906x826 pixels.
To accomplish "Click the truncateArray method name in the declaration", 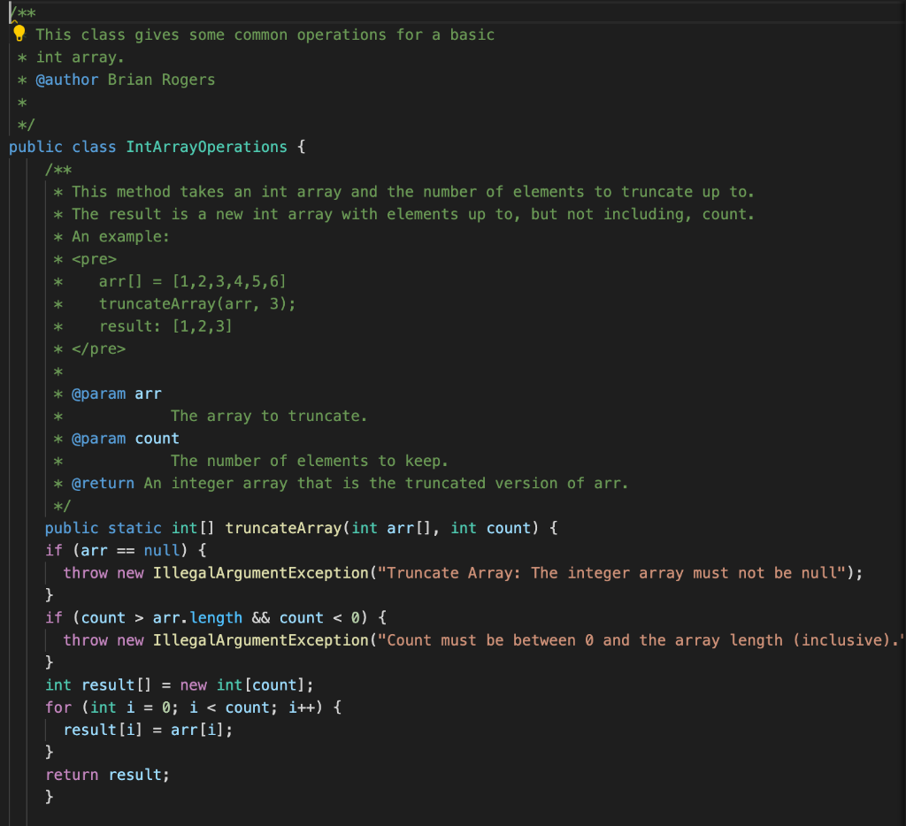I will coord(284,528).
